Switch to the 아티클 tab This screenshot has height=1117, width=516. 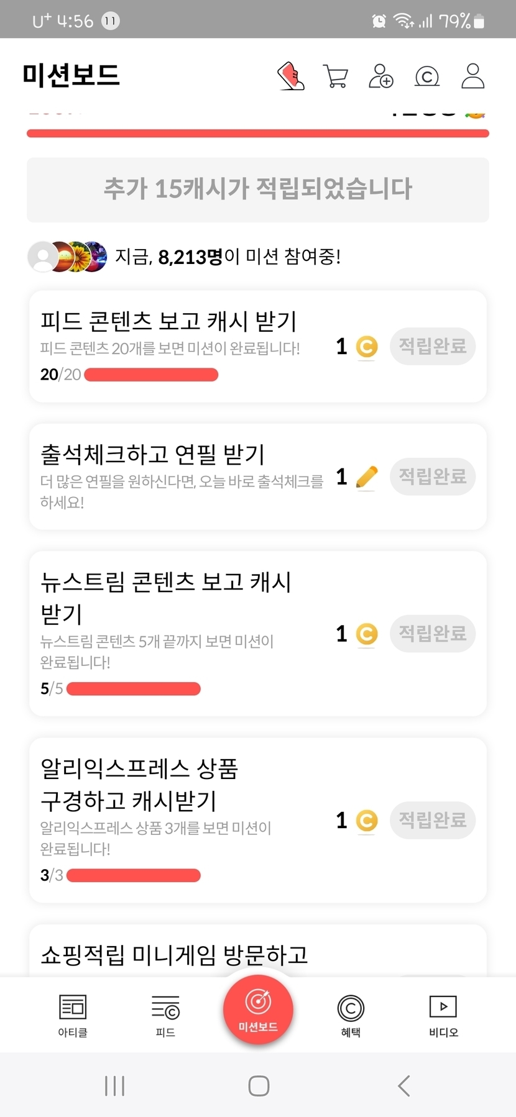tap(73, 1015)
